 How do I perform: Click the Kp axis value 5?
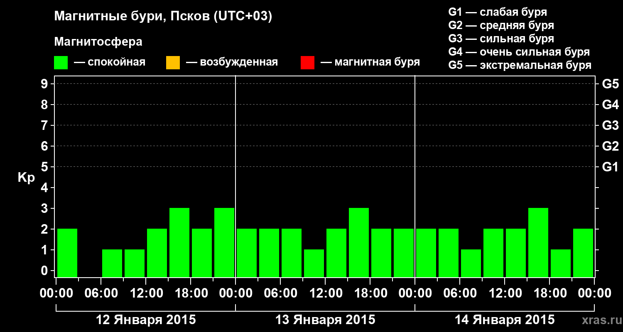[x=45, y=167]
